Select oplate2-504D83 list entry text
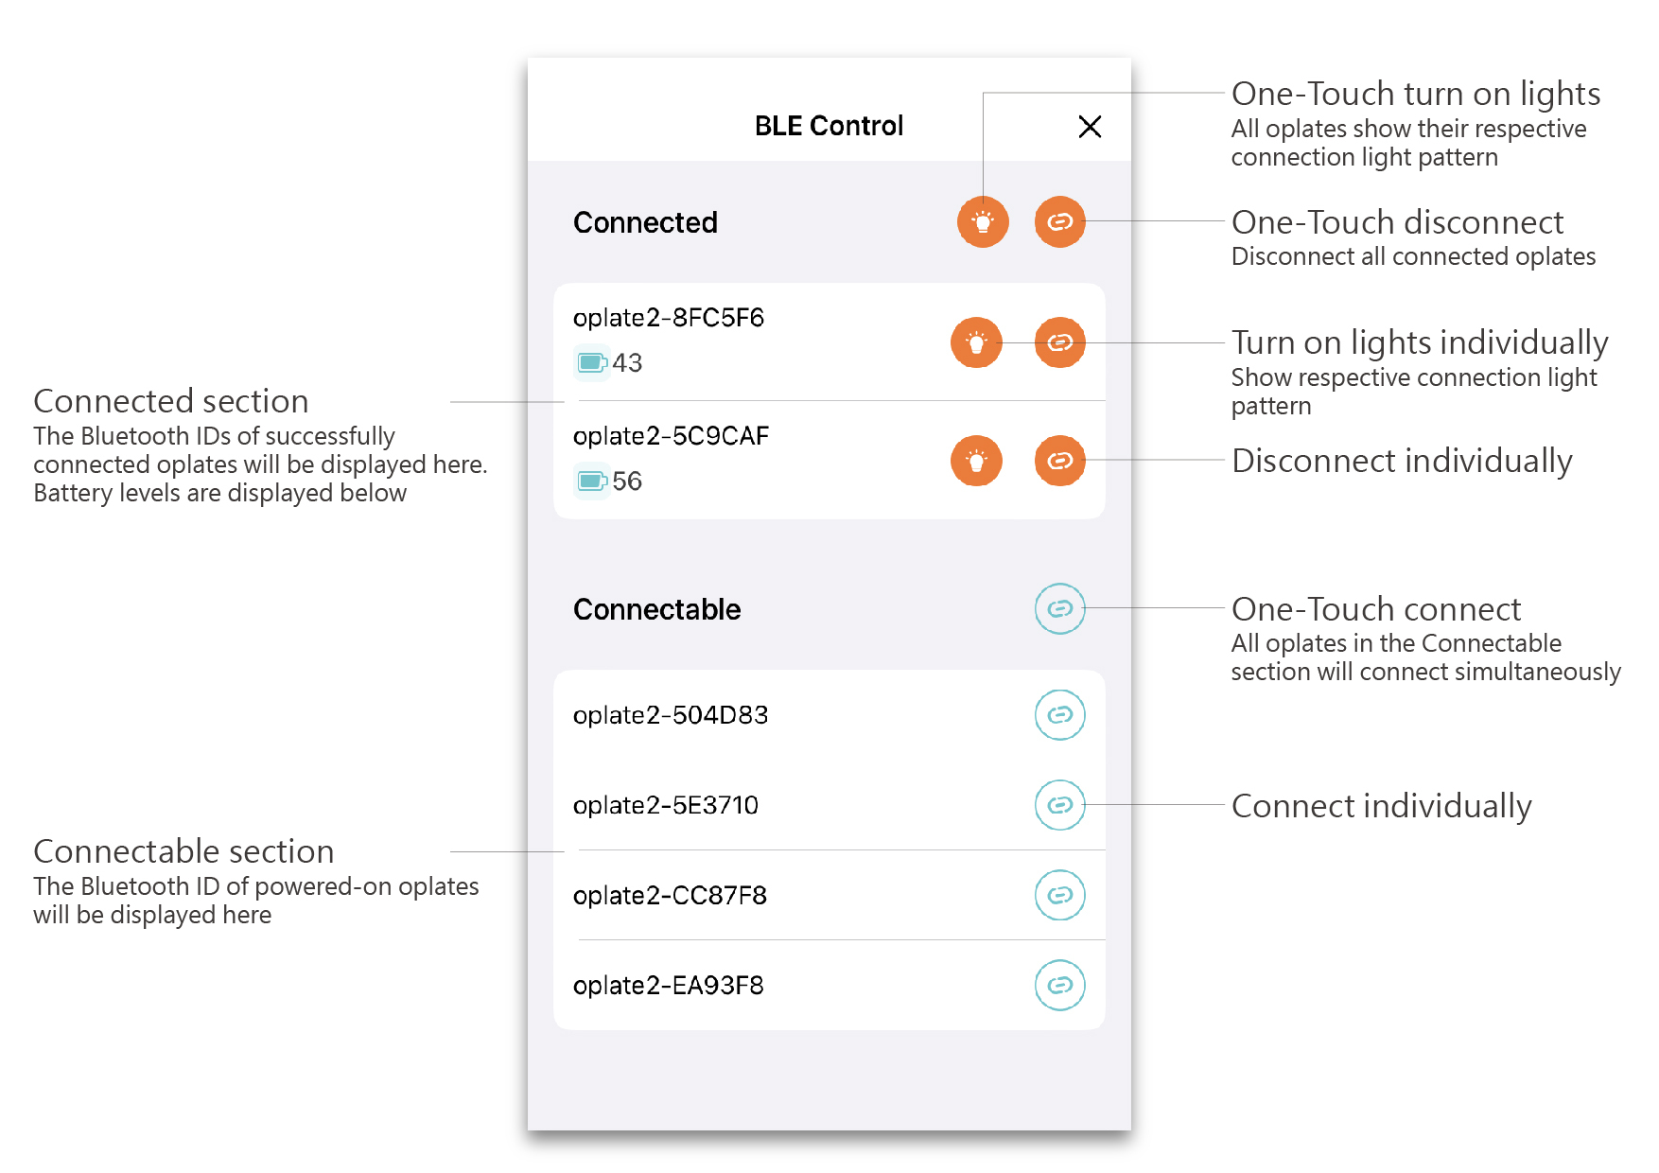This screenshot has width=1659, height=1173. point(670,715)
